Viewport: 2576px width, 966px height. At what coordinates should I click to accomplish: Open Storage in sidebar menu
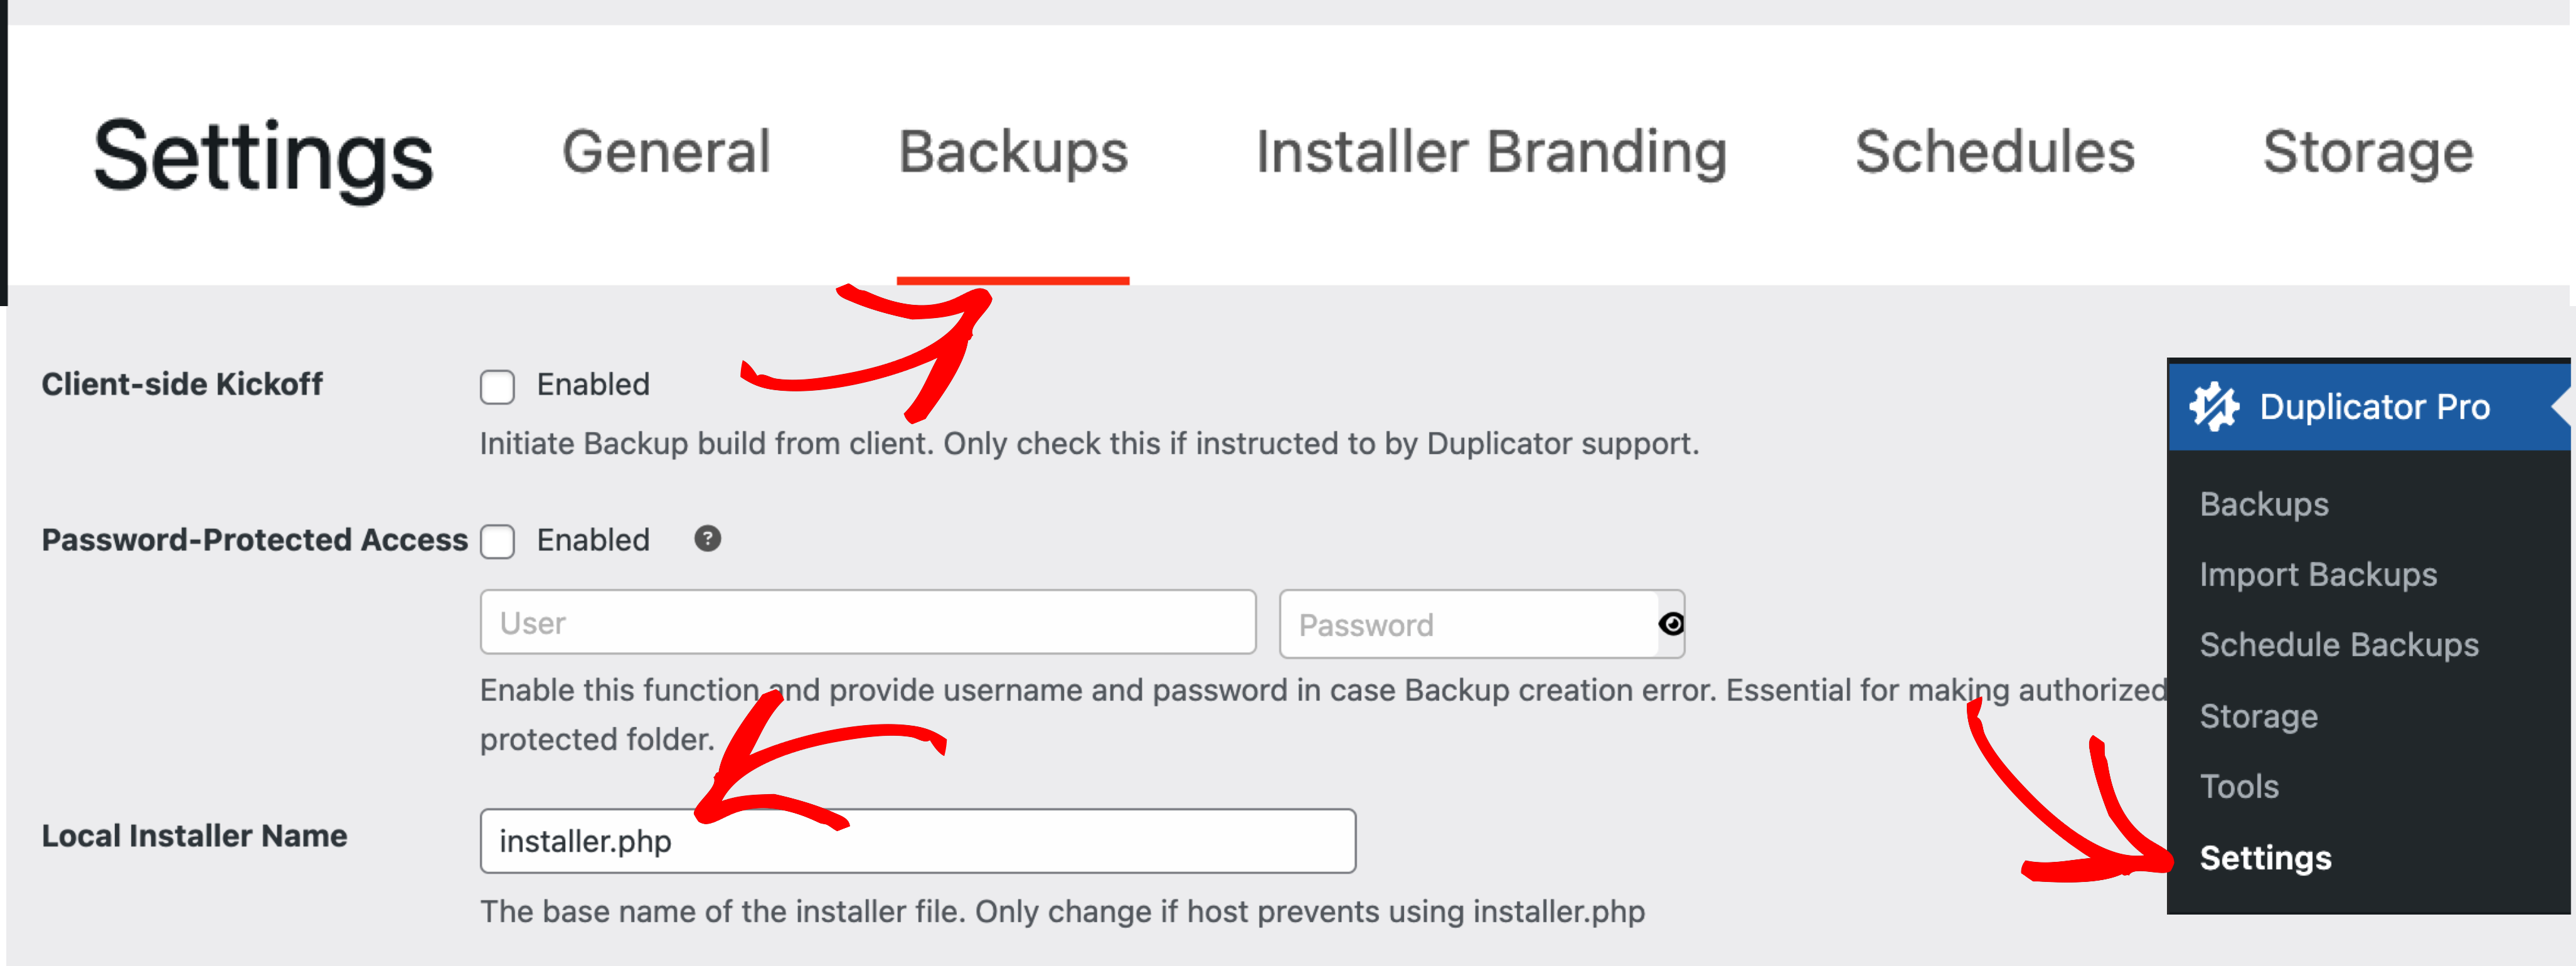pos(2258,716)
